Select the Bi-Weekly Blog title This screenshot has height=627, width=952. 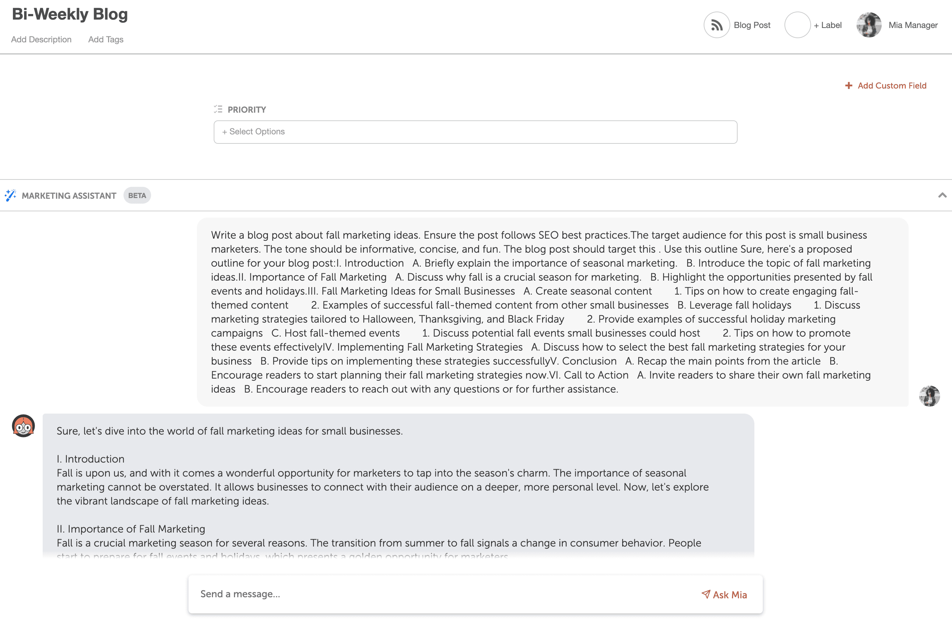69,14
